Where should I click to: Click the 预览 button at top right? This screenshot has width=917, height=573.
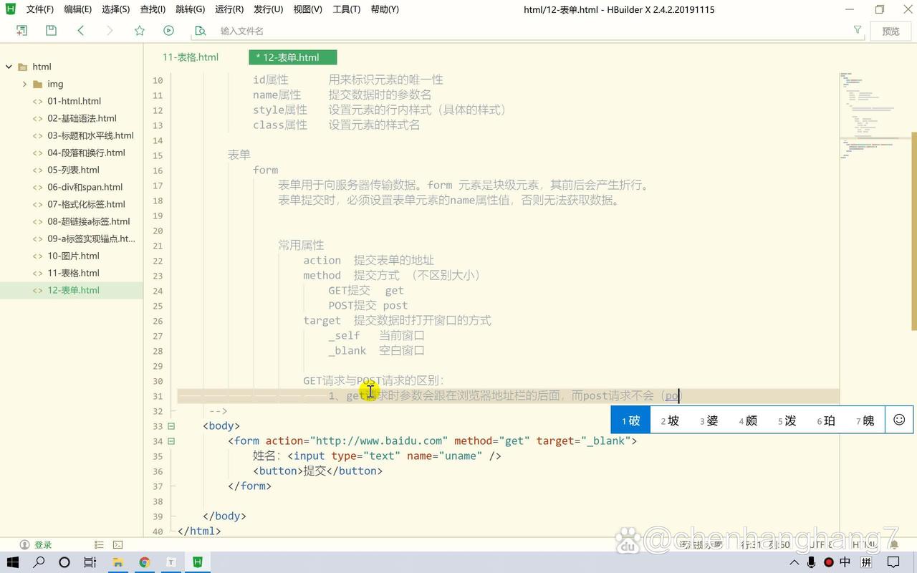pos(890,30)
